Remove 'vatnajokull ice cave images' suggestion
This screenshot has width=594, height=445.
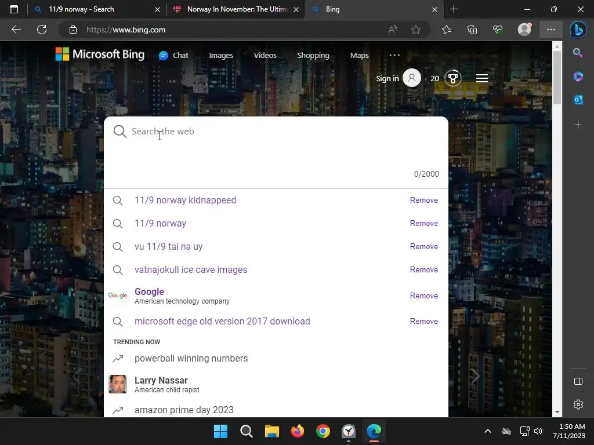tap(424, 269)
